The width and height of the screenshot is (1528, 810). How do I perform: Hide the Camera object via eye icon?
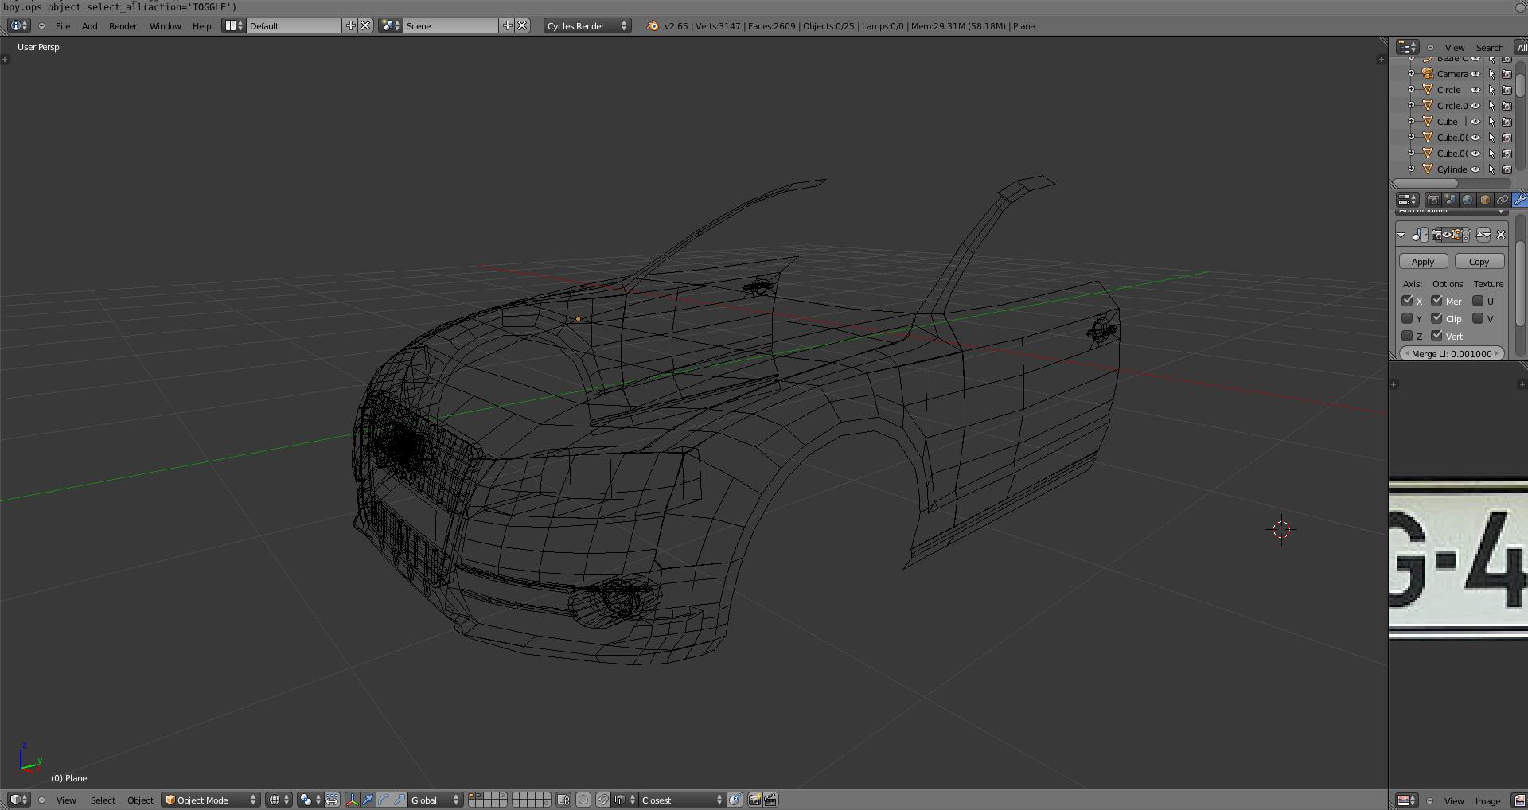click(x=1475, y=74)
